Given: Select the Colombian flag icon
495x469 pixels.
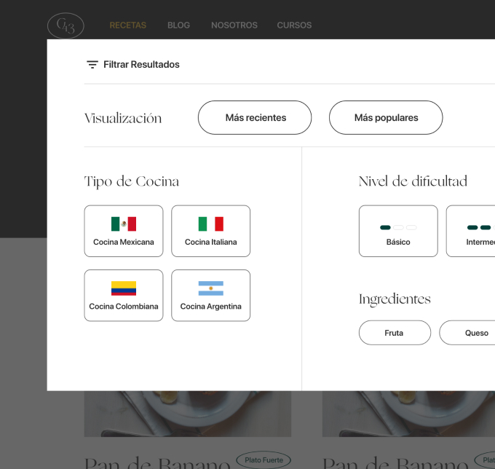Looking at the screenshot, I should (124, 288).
